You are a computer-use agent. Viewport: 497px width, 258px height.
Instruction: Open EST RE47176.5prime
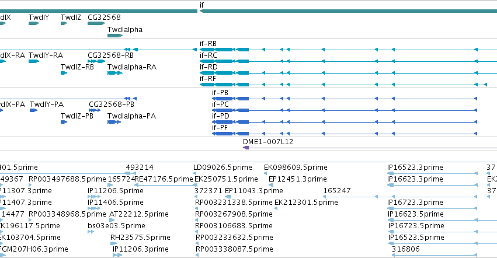tap(164, 179)
